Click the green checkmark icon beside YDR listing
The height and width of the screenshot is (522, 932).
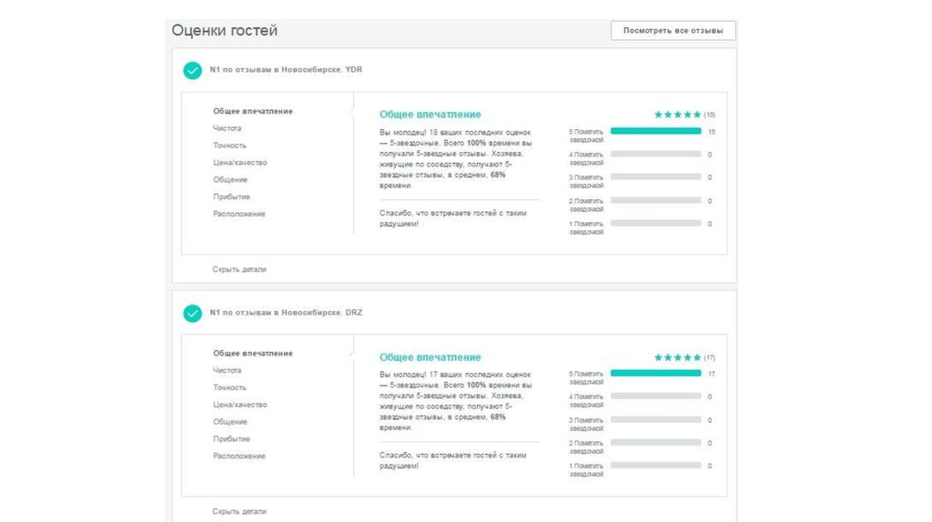pos(192,70)
